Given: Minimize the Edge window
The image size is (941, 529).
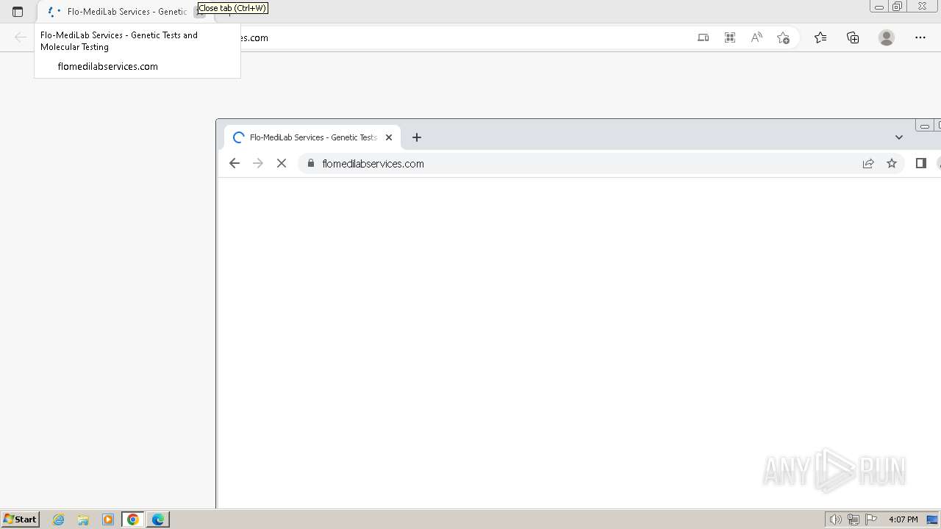Looking at the screenshot, I should tap(879, 7).
